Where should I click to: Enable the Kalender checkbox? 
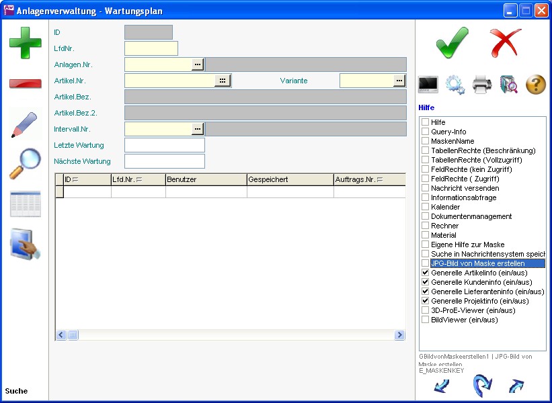tap(425, 207)
